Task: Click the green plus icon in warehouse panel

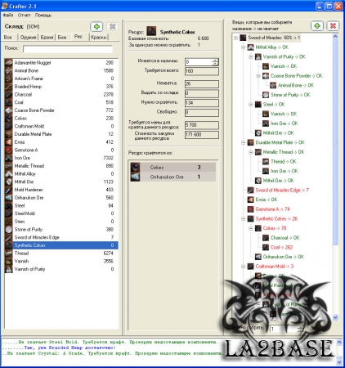Action: point(96,26)
